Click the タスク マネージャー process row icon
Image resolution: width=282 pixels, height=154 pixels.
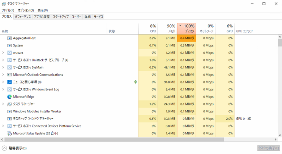[x=9, y=104]
